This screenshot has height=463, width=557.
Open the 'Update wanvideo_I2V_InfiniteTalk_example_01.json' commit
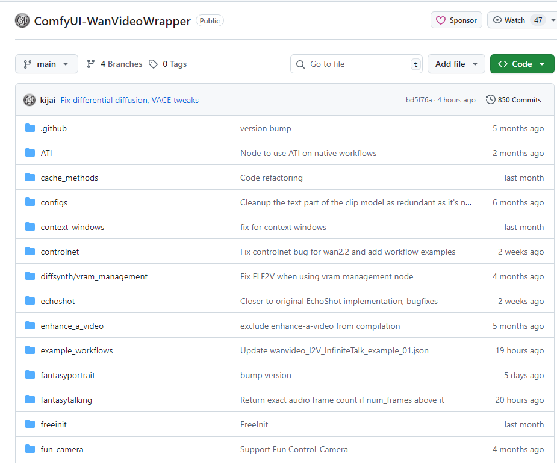[x=334, y=351]
